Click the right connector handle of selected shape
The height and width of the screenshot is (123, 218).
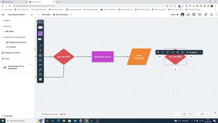point(191,57)
